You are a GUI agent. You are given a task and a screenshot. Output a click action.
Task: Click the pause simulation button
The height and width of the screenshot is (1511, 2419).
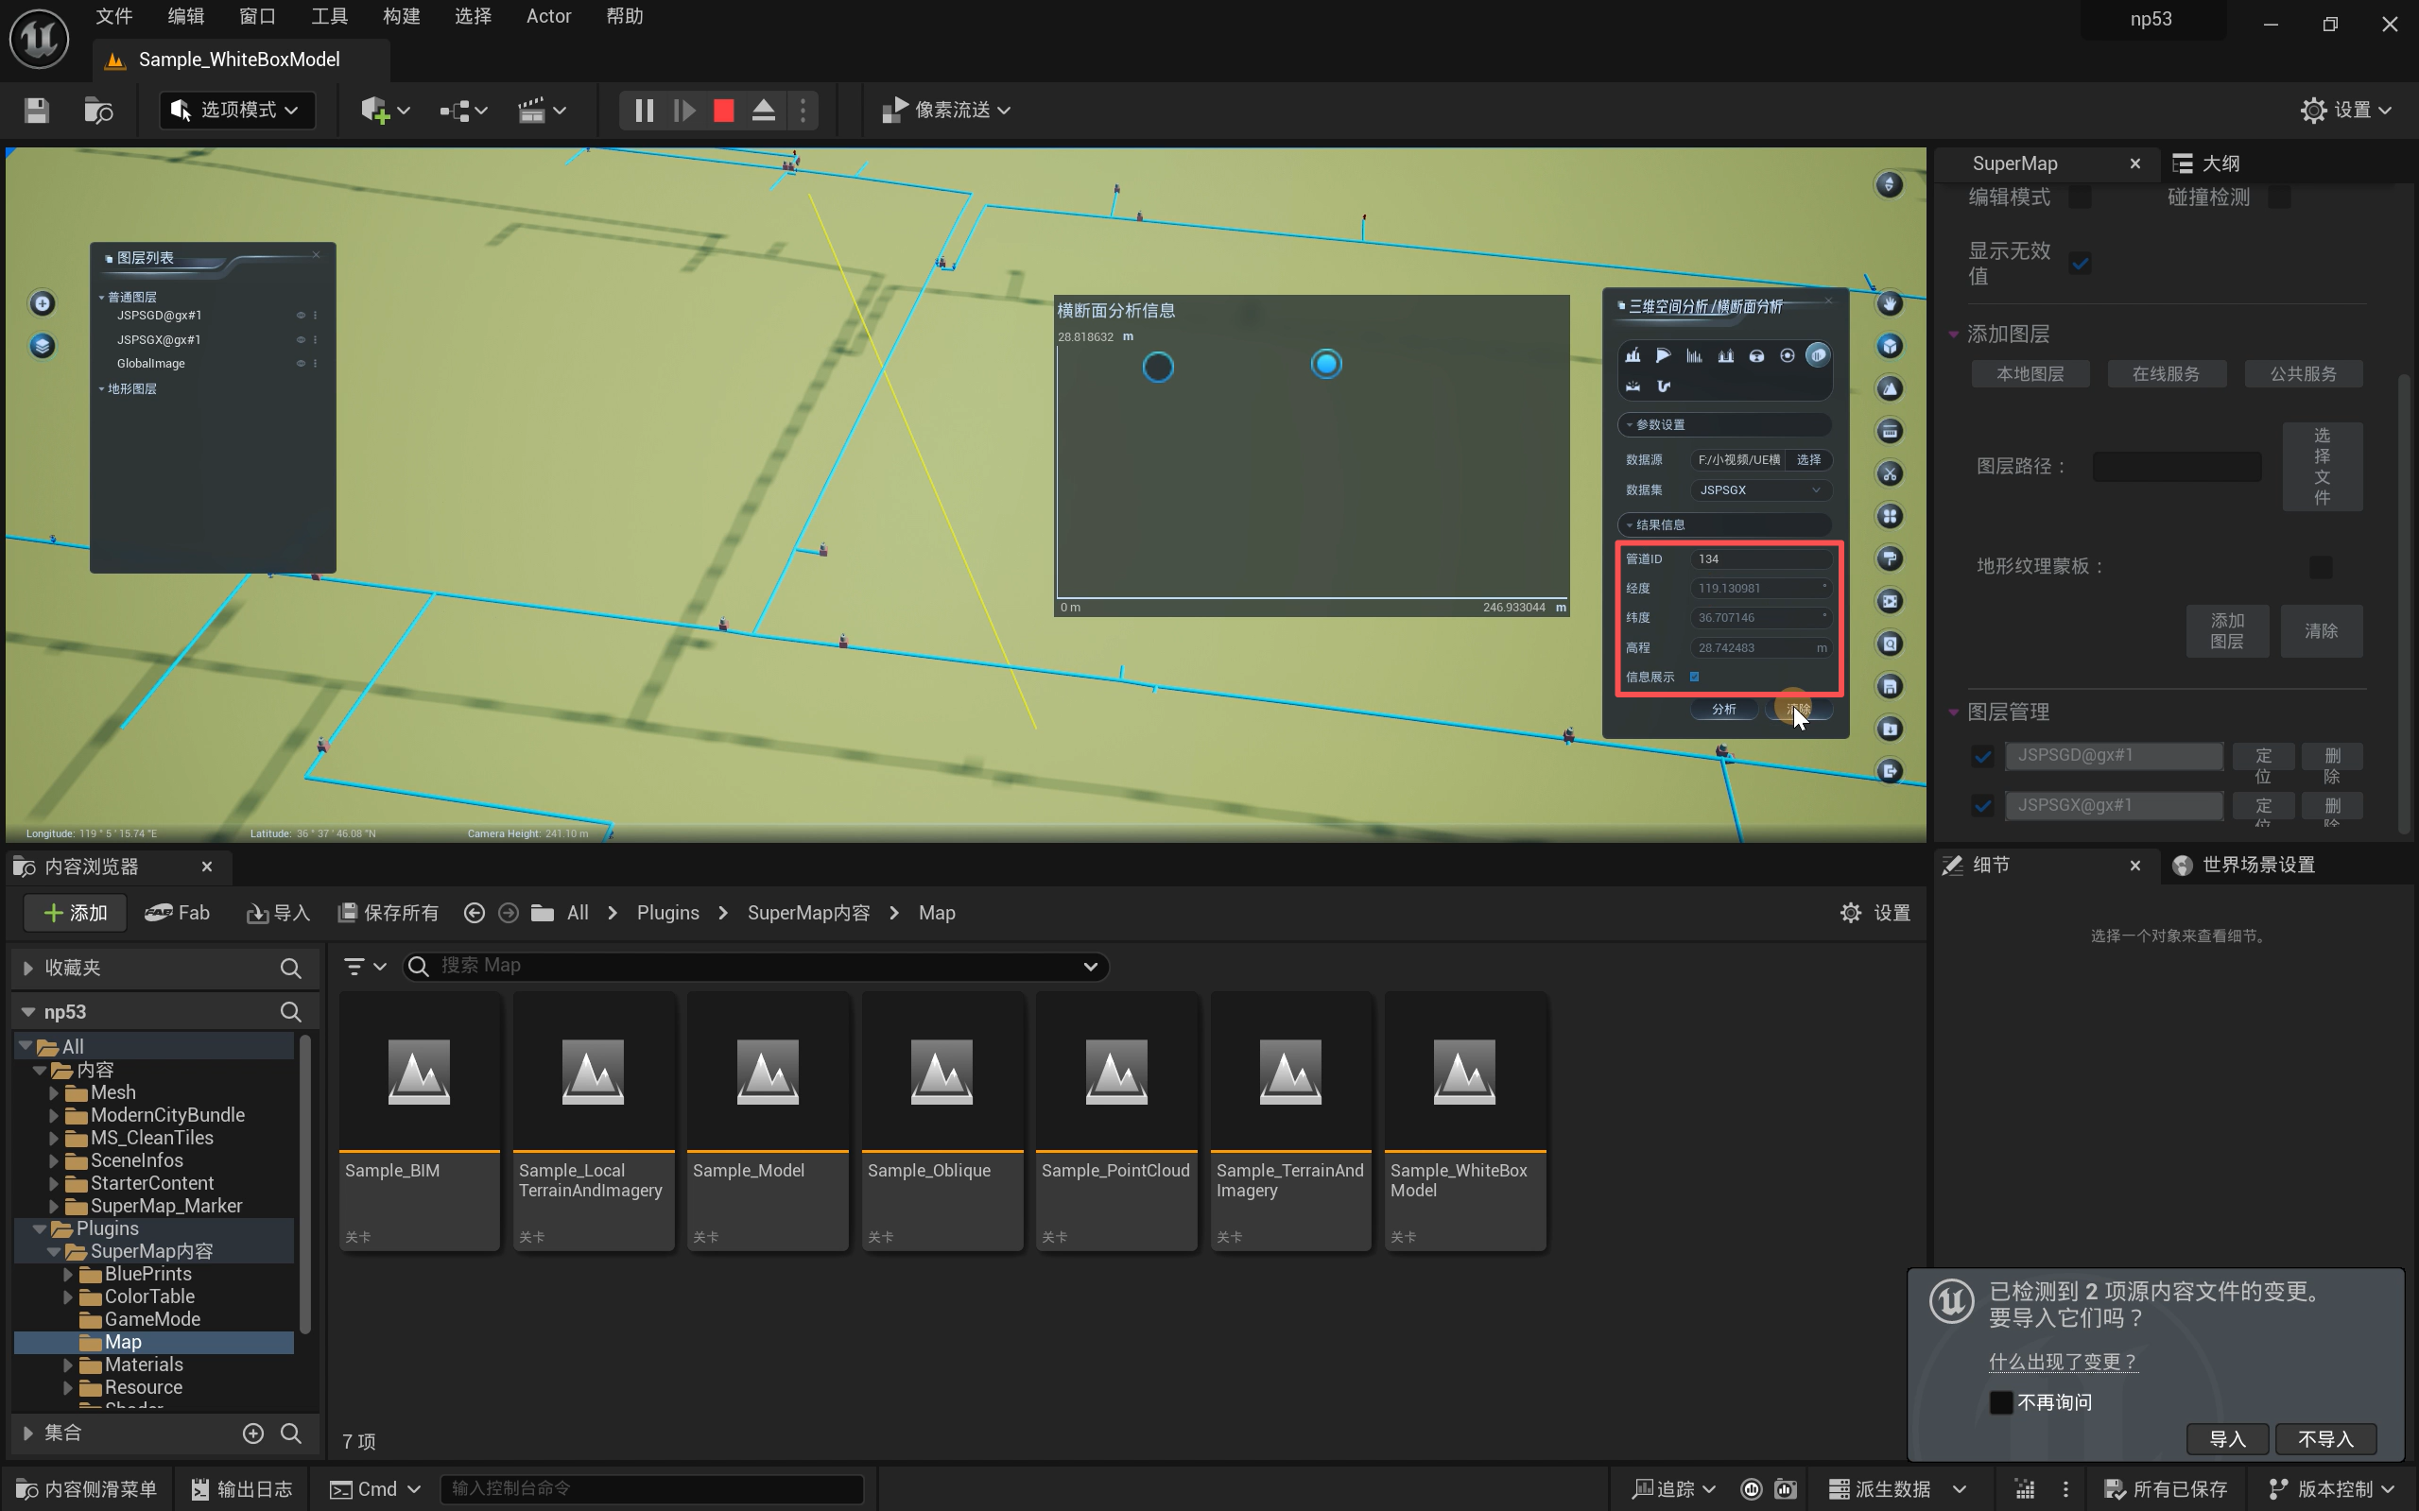644,110
